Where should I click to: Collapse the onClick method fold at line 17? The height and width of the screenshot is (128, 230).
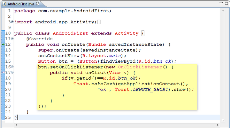point(12,72)
